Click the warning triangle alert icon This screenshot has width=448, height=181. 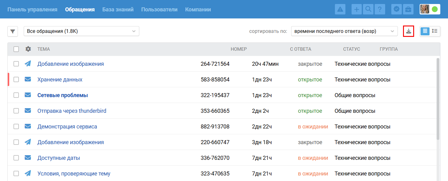click(340, 9)
